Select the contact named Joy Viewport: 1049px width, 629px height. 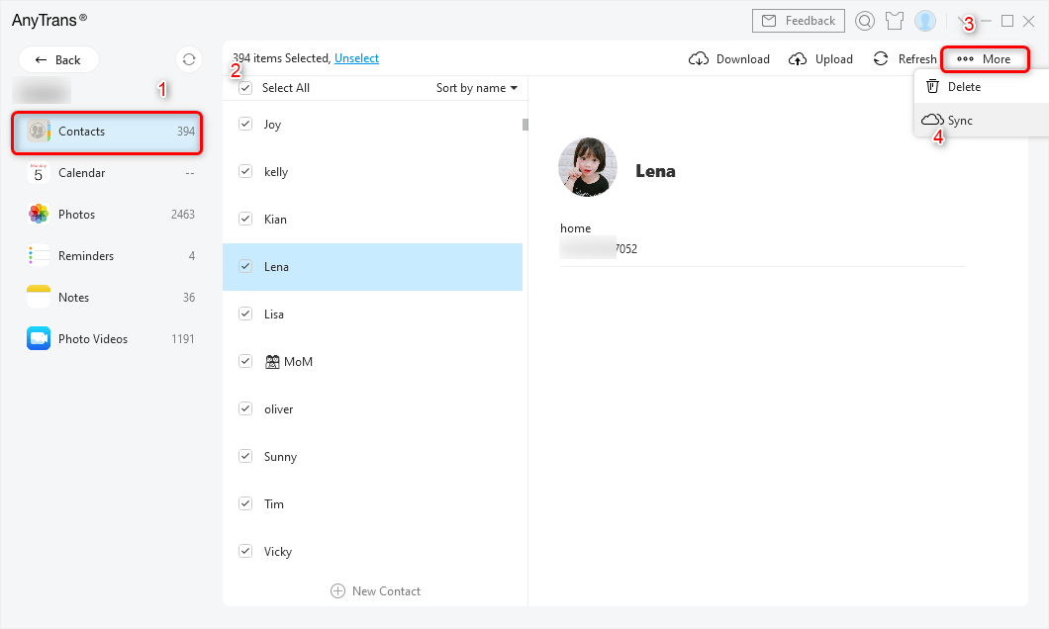point(272,125)
